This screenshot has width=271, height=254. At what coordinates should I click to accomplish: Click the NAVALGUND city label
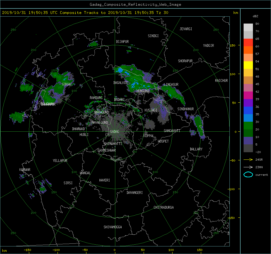[100, 123]
